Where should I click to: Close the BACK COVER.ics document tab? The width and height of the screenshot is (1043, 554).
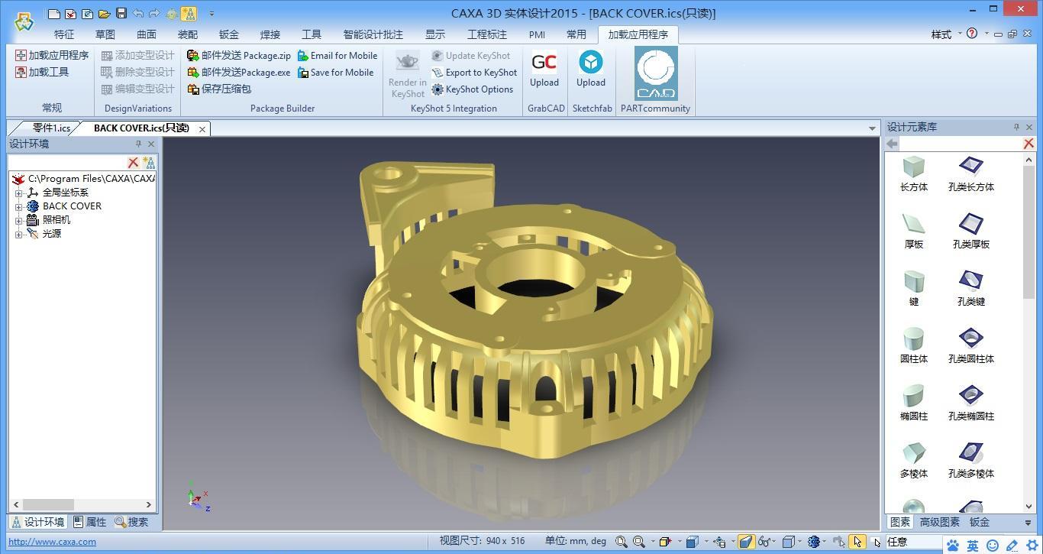pyautogui.click(x=202, y=129)
